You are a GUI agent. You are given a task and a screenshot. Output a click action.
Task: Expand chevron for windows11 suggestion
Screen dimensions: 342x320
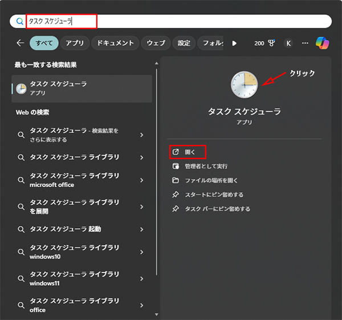(142, 278)
